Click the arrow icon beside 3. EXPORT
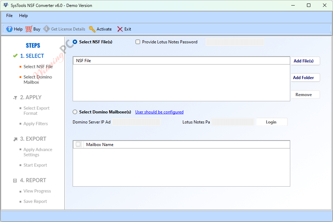The height and width of the screenshot is (222, 333). point(15,139)
